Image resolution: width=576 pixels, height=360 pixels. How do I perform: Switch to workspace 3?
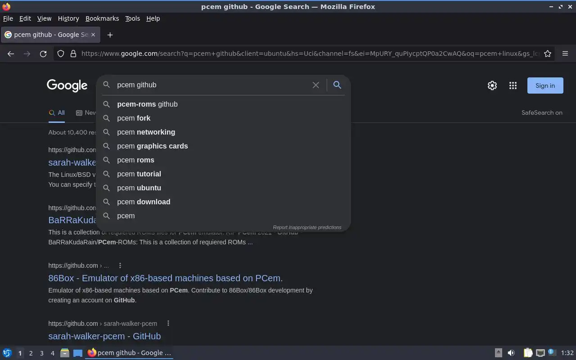[41, 353]
